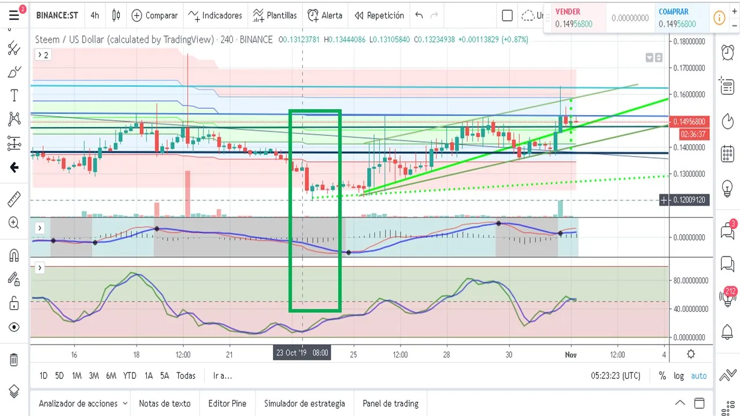Open the alerts alarm clock panel
740x416 pixels.
728,51
